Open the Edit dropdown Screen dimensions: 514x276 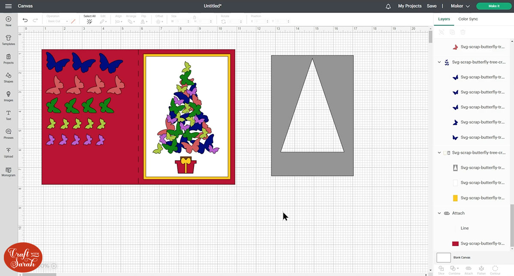103,21
